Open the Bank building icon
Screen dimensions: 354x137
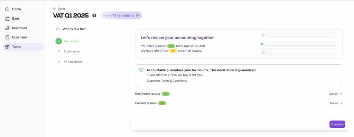coord(7,19)
